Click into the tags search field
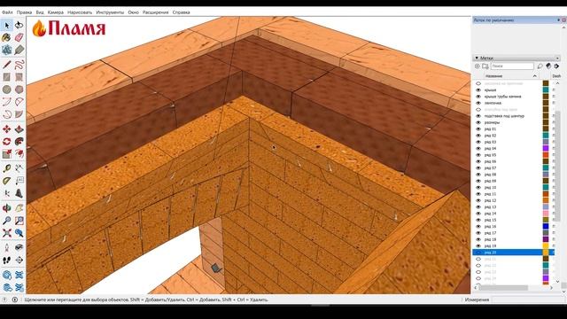Image resolution: width=567 pixels, height=319 pixels. click(512, 66)
